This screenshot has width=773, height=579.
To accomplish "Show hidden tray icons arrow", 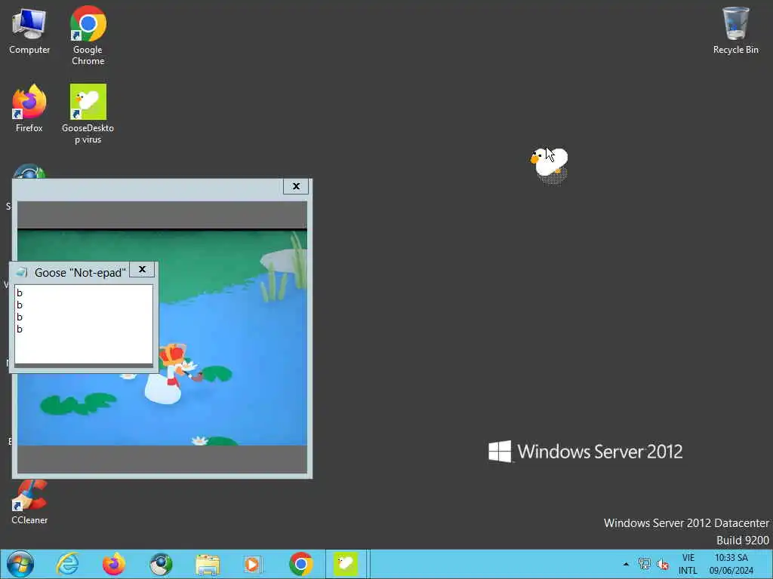I will (x=626, y=564).
